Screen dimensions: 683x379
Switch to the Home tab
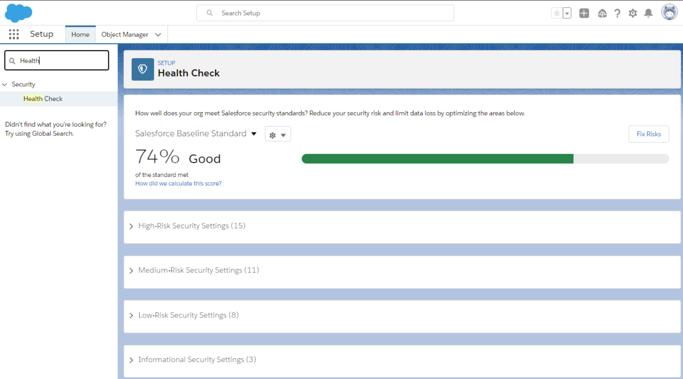point(80,35)
